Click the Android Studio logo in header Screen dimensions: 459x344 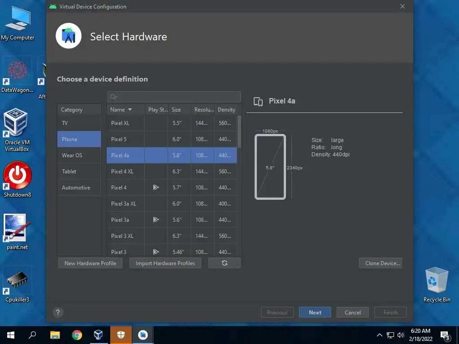pyautogui.click(x=69, y=36)
